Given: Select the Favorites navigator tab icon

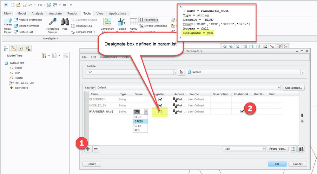Looking at the screenshot, I should [20, 49].
